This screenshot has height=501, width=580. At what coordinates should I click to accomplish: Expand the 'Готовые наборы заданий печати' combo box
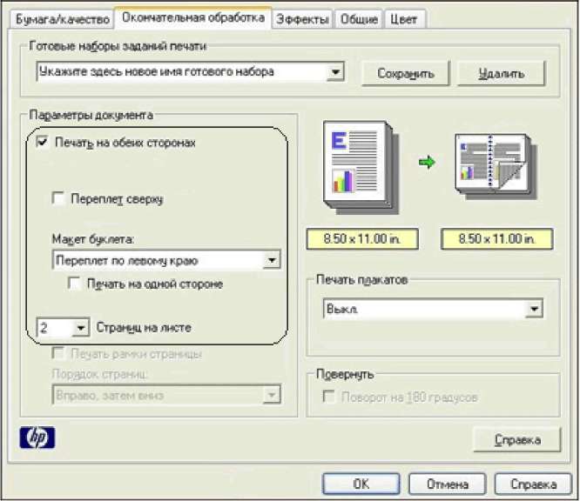pyautogui.click(x=337, y=72)
